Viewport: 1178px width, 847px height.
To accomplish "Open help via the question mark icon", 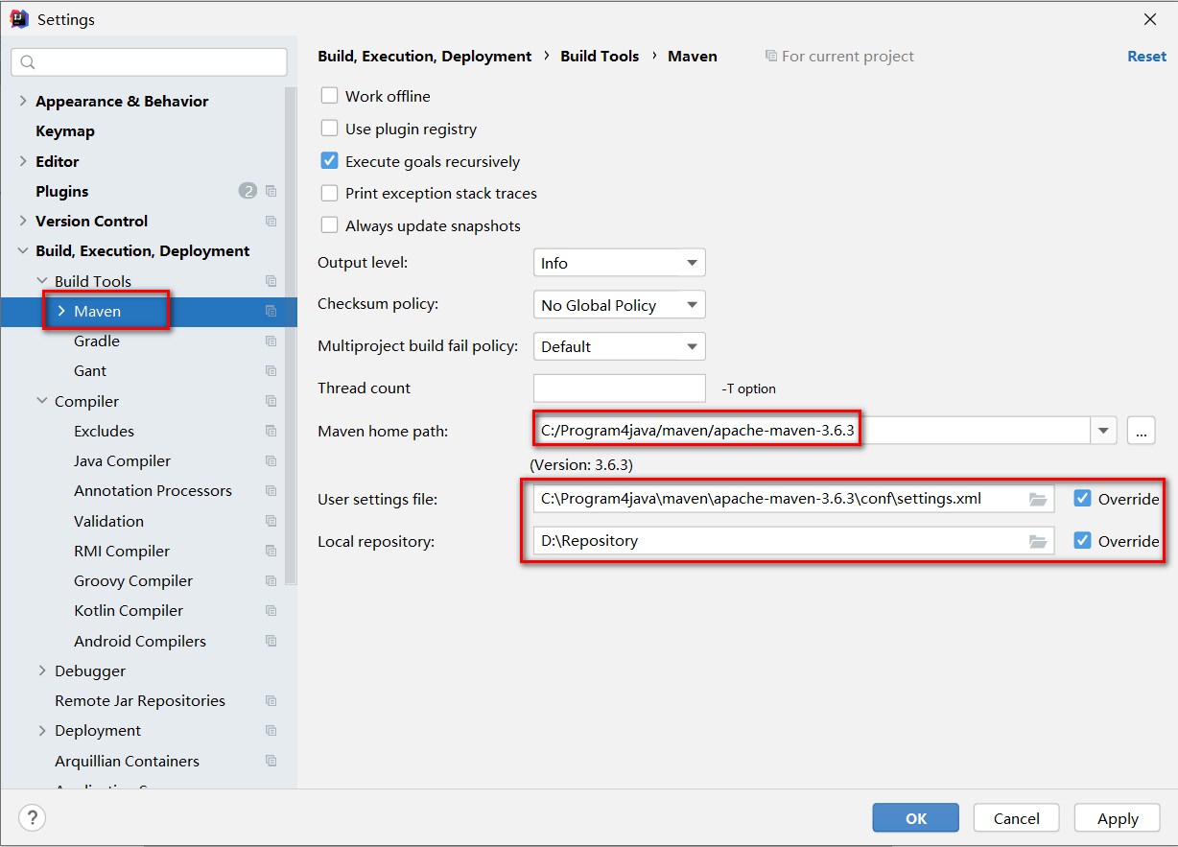I will click(x=32, y=818).
